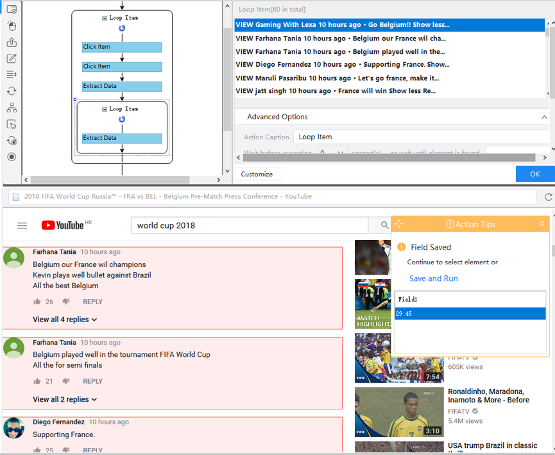Collapse the Advanced Options section
Screen dimensions: 555x455
tap(544, 117)
